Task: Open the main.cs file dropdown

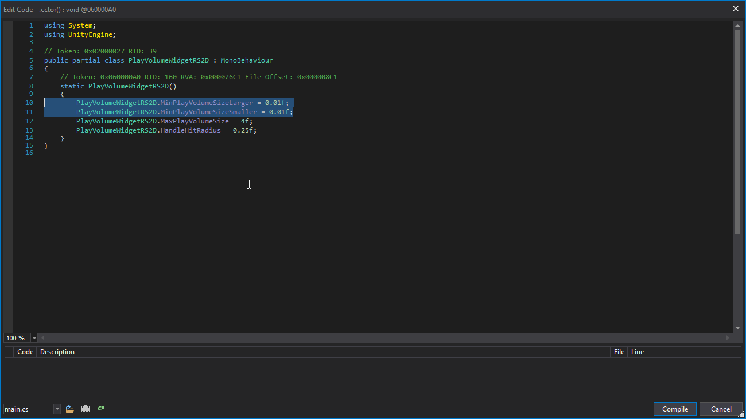Action: [57, 409]
